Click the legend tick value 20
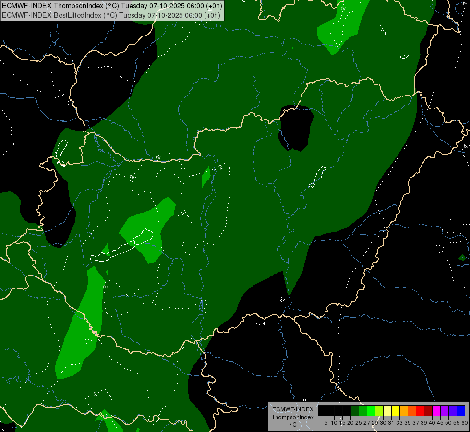 coord(350,423)
